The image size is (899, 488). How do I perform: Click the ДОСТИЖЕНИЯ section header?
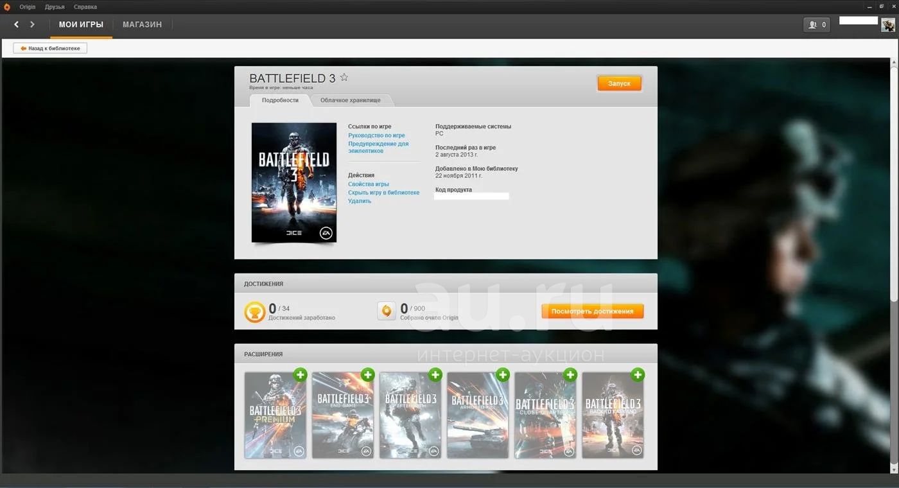263,284
